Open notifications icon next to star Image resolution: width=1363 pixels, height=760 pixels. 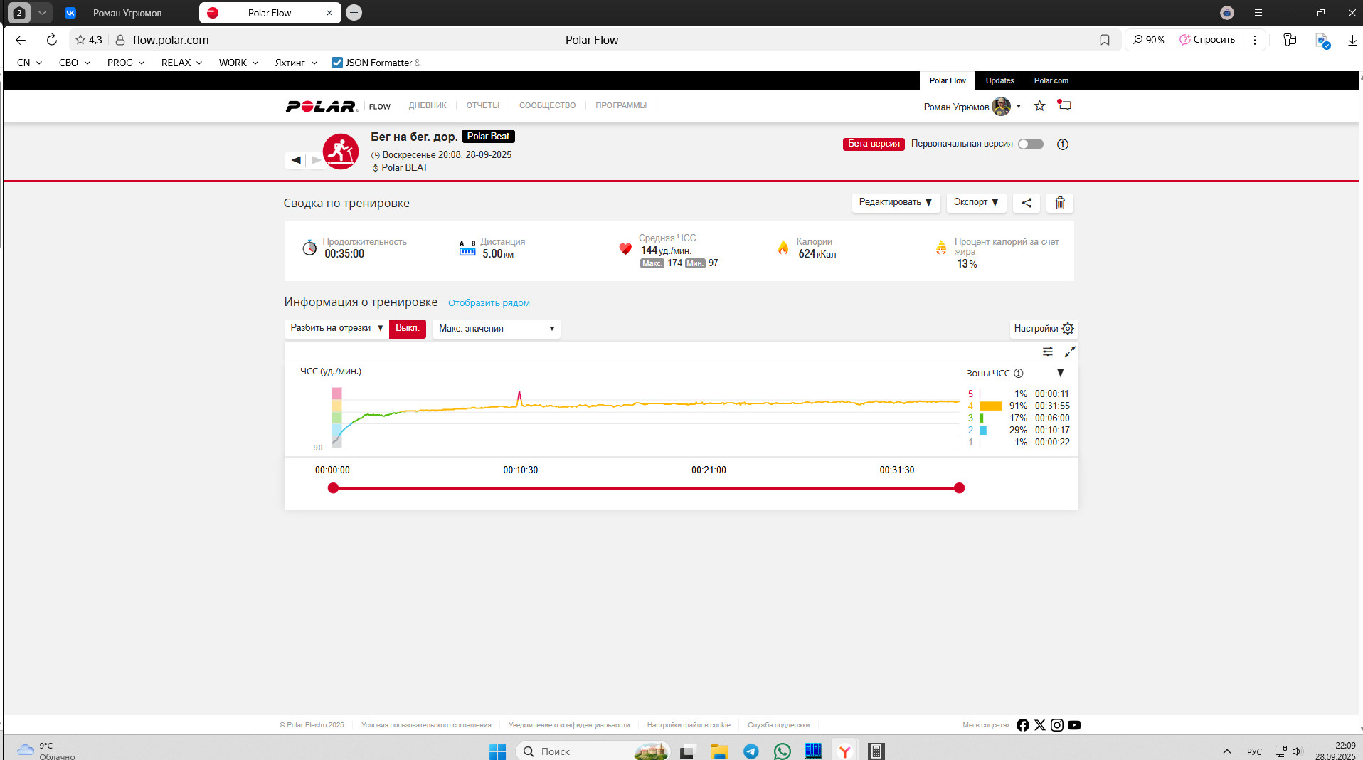[x=1064, y=105]
